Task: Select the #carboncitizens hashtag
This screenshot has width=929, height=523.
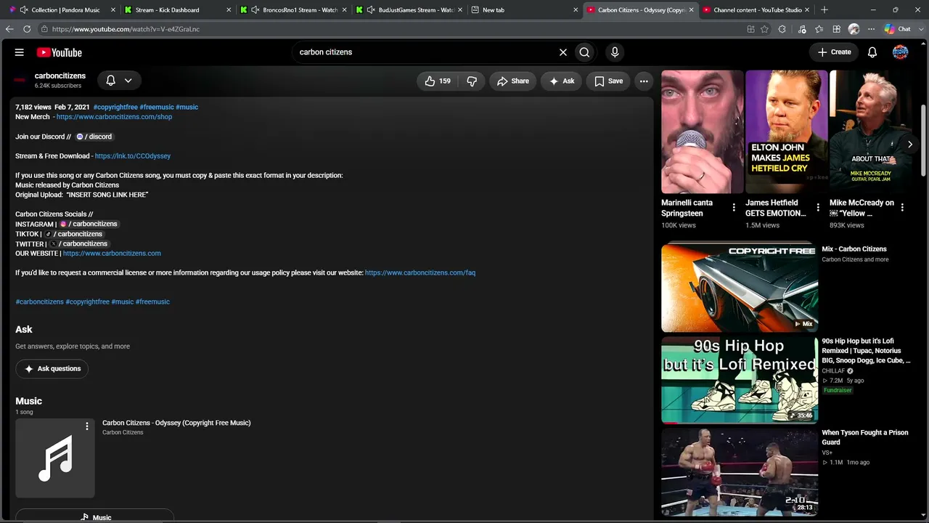Action: pos(39,302)
